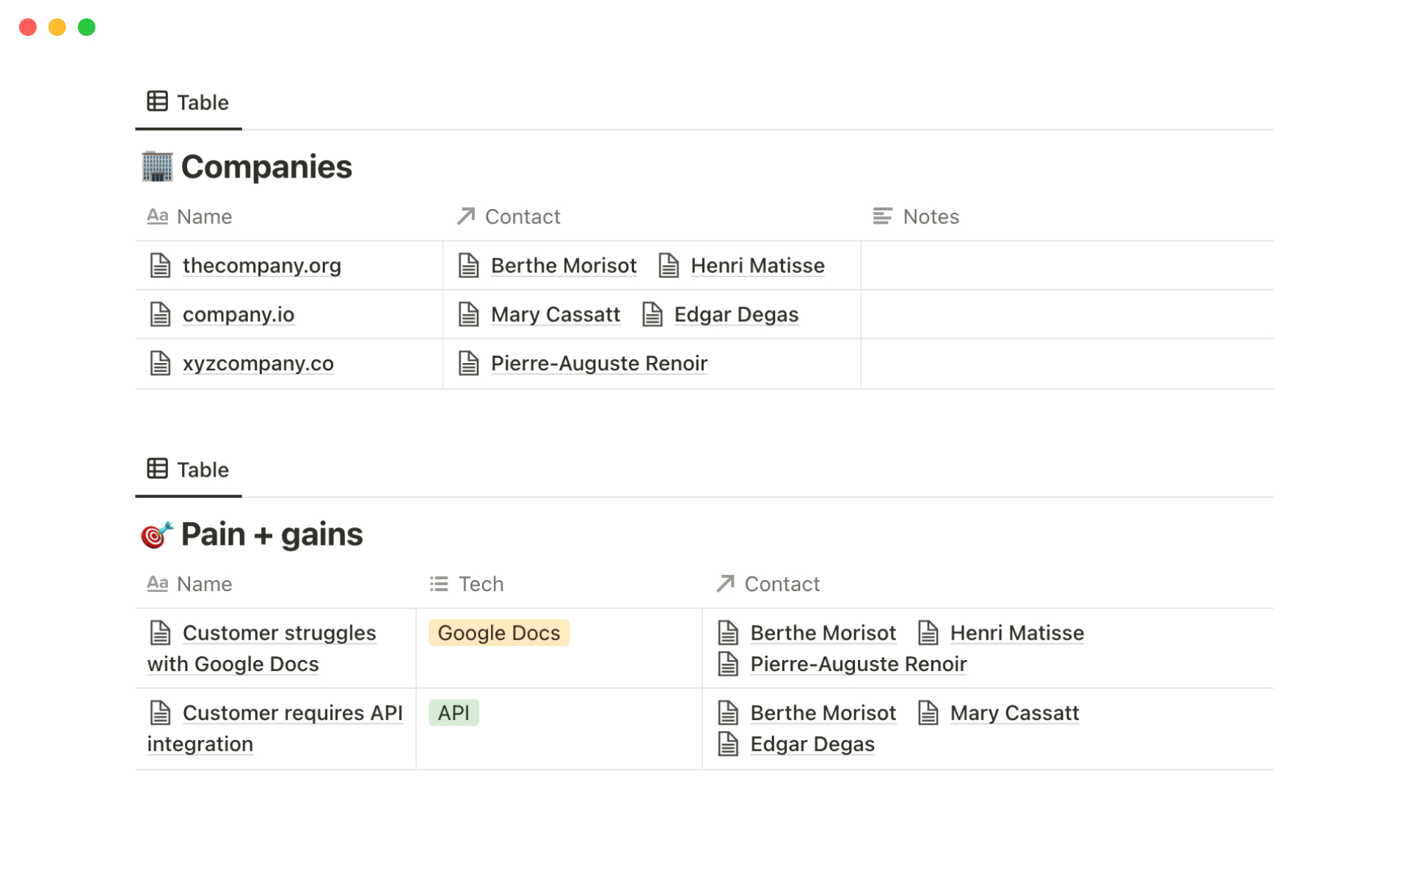Click the Pain + gains target icon
Image resolution: width=1409 pixels, height=880 pixels.
(156, 535)
